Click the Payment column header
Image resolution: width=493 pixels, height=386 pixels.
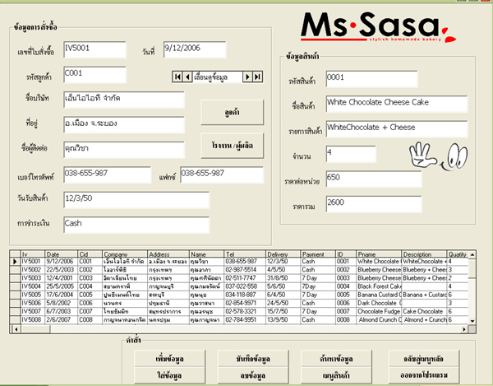(318, 254)
